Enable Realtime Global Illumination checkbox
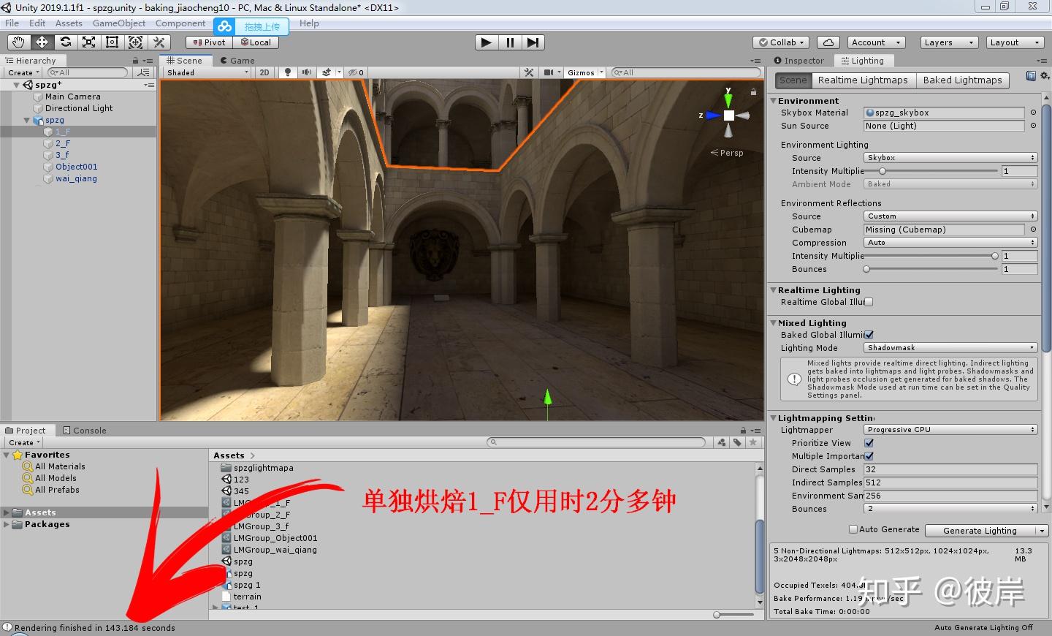Image resolution: width=1052 pixels, height=636 pixels. tap(869, 302)
